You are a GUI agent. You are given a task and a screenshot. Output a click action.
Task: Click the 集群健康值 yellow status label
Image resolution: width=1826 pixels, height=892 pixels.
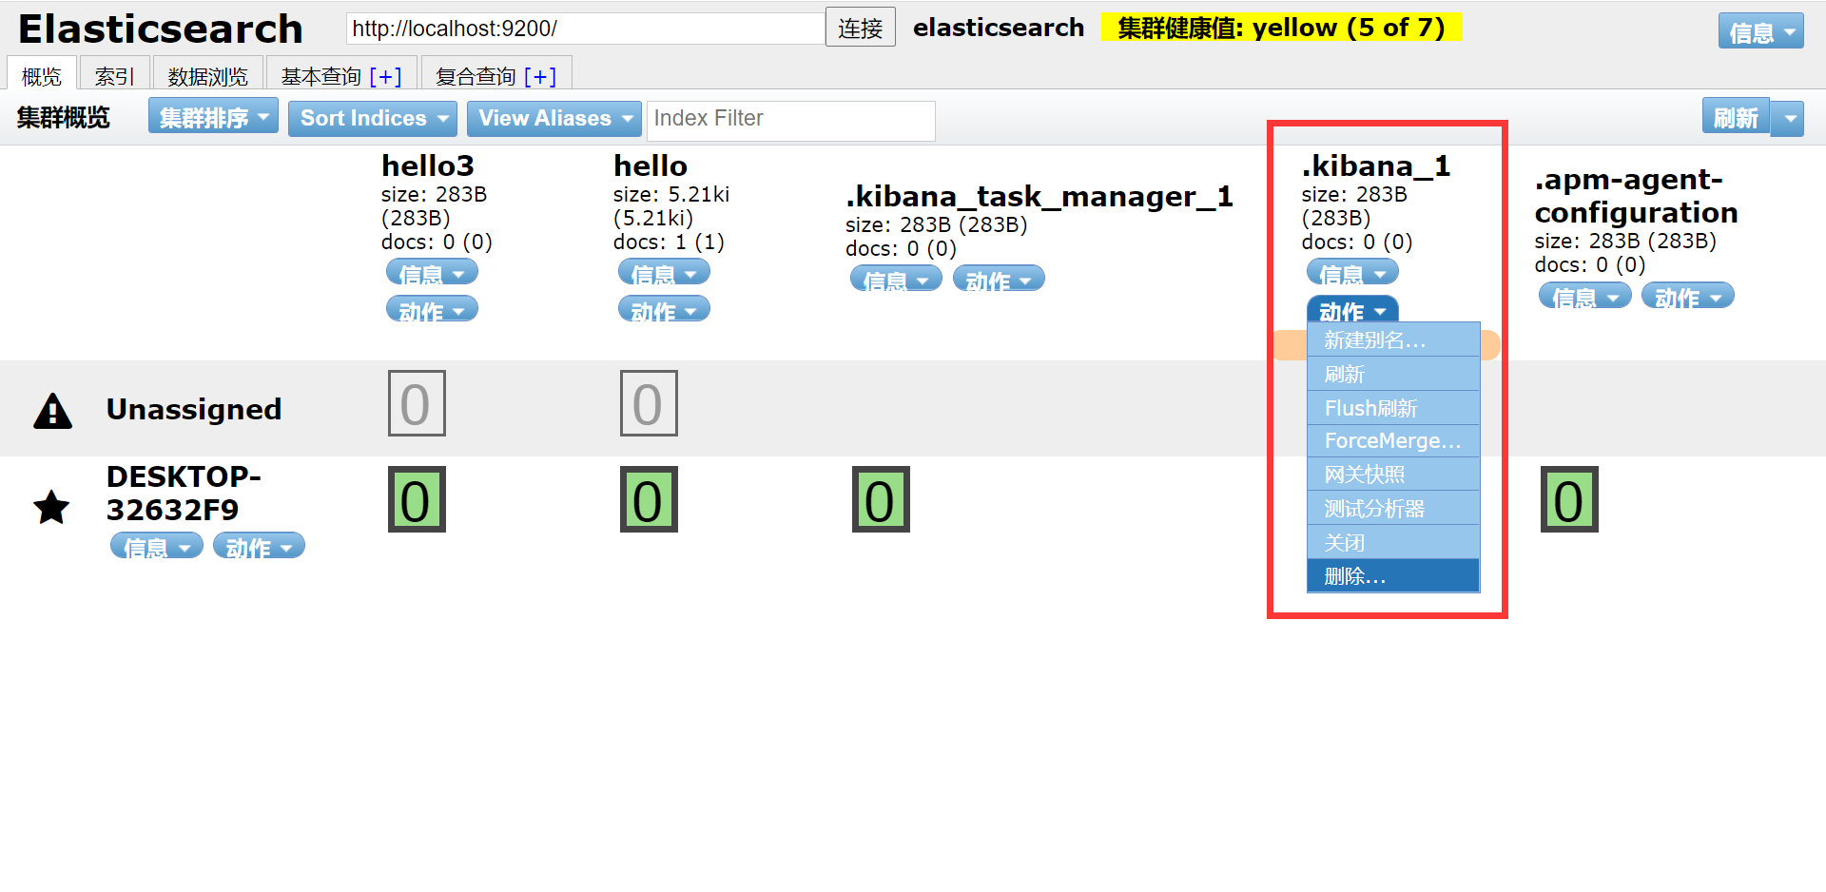(x=1281, y=28)
